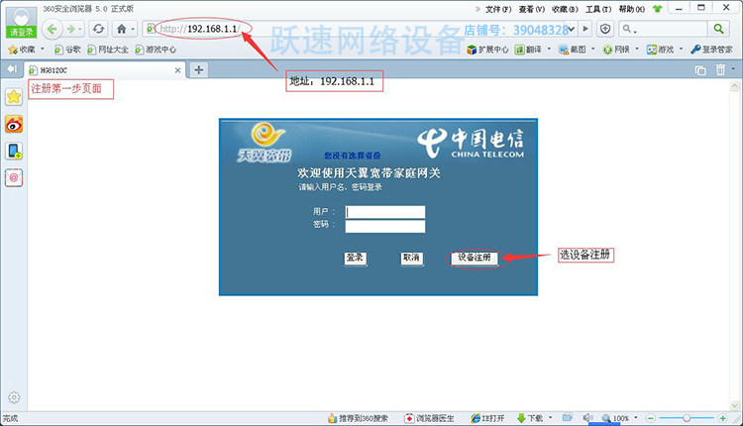Screen dimensions: 743x426
Task: Click the 游戏 games tool
Action: 661,50
